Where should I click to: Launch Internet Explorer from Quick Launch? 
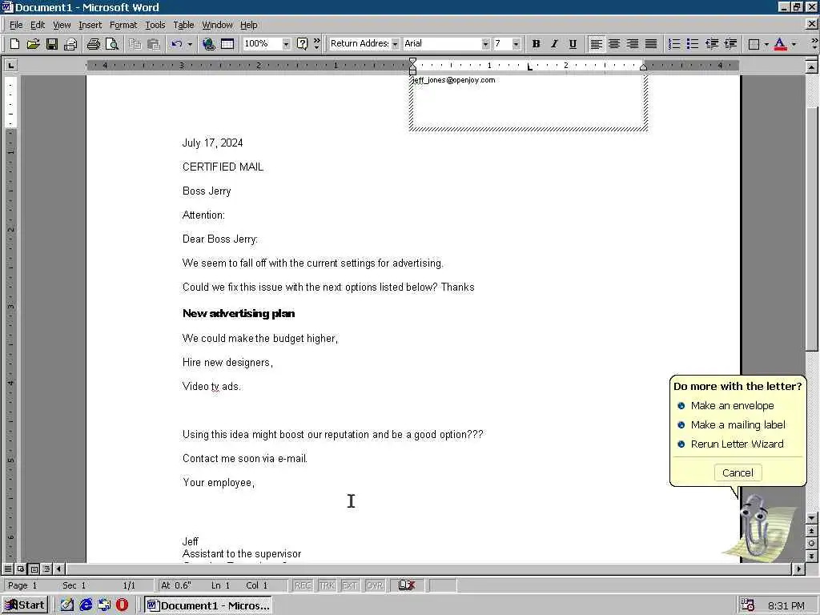(x=86, y=605)
